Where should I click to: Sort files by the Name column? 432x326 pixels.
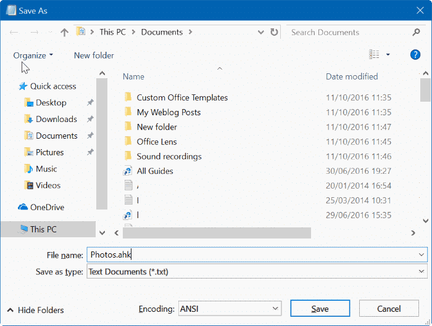point(133,76)
